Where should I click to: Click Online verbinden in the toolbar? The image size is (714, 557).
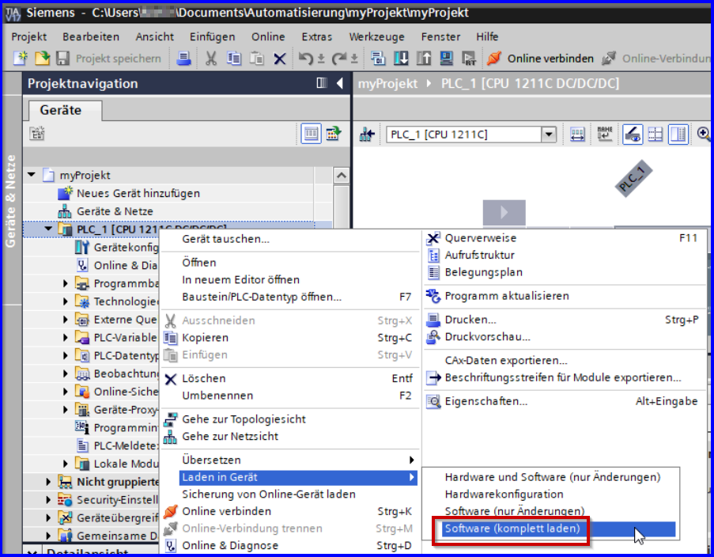pyautogui.click(x=540, y=59)
